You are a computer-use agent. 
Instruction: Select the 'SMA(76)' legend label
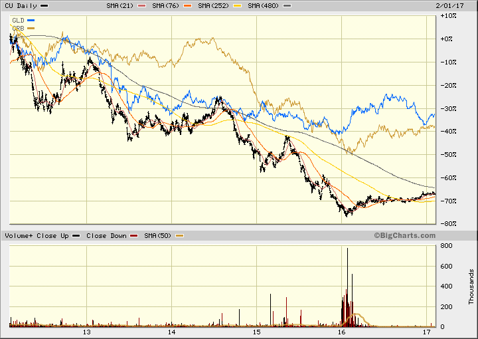click(x=165, y=6)
